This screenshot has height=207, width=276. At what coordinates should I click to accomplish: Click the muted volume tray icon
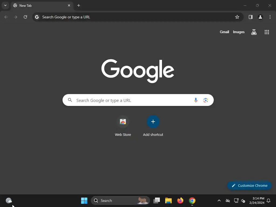[243, 201]
